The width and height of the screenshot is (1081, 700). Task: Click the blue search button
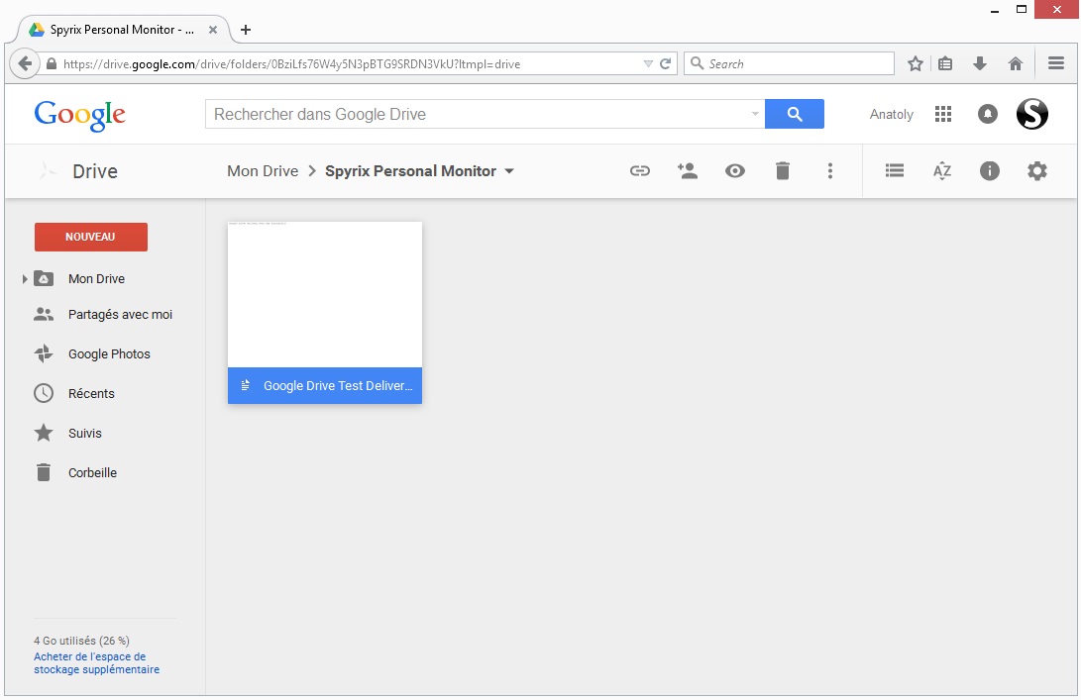(795, 114)
